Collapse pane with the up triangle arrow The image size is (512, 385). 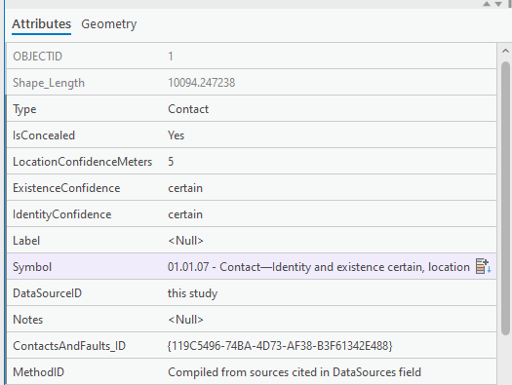[x=487, y=4]
